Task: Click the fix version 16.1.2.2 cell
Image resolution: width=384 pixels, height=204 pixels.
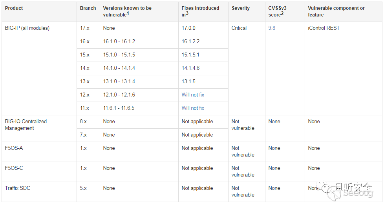Action: click(191, 42)
